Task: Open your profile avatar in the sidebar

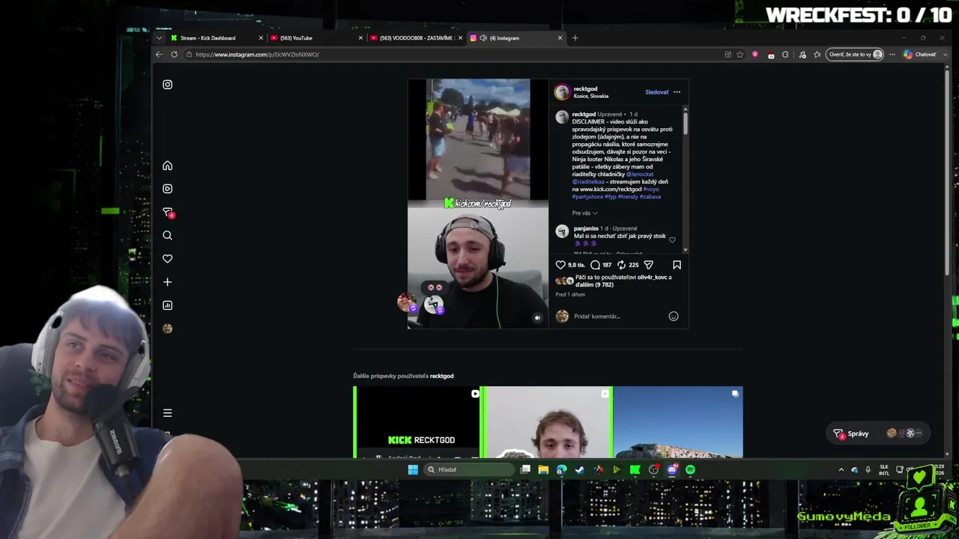Action: [168, 329]
